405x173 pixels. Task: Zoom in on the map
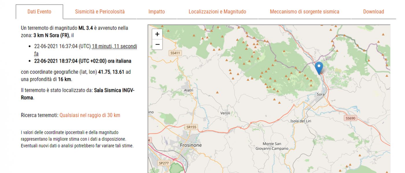click(157, 34)
